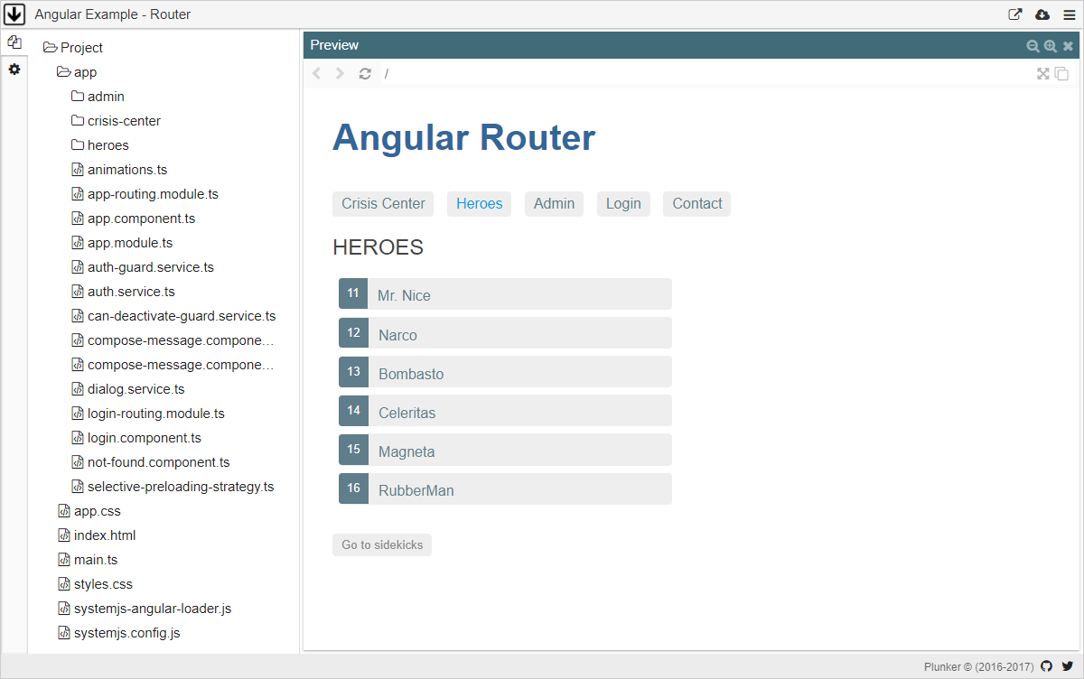Viewport: 1084px width, 679px height.
Task: Expand the crisis-center folder
Action: coord(116,120)
